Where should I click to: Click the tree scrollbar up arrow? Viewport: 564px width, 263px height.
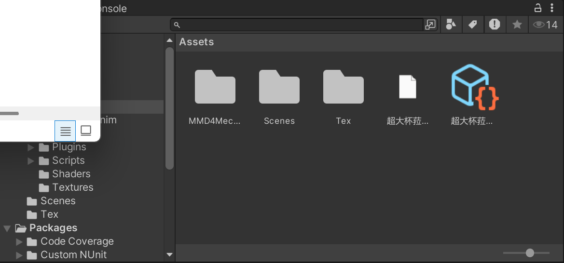click(x=169, y=40)
